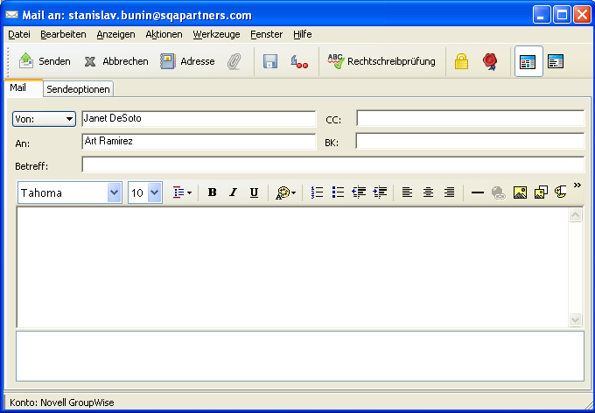
Task: Click the insert hyperlink icon
Action: (498, 192)
